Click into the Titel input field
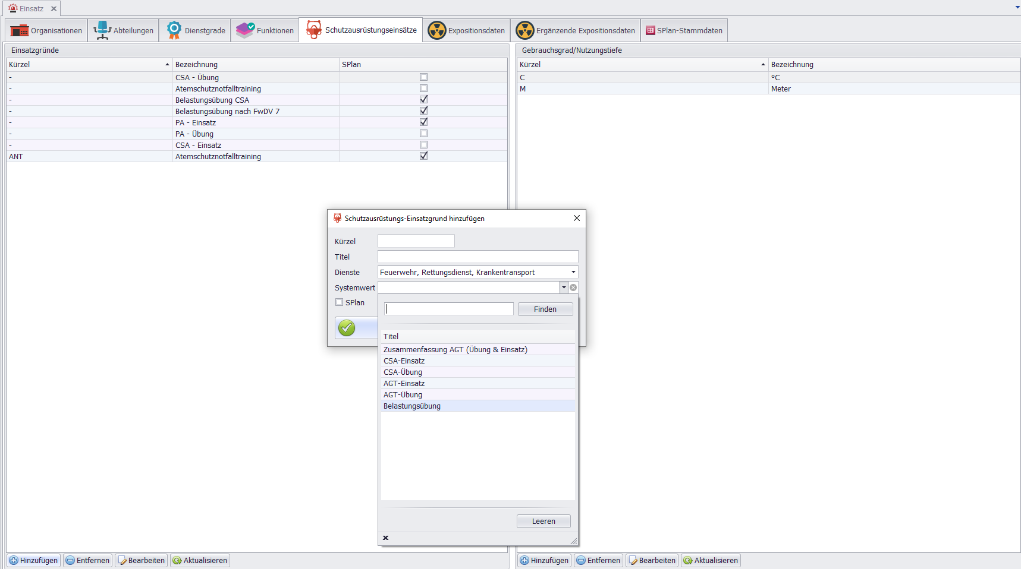The height and width of the screenshot is (569, 1021). [x=477, y=257]
